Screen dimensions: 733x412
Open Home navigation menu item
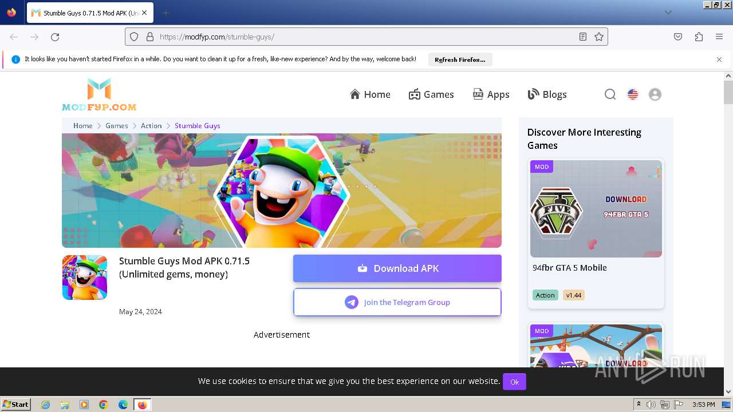point(370,94)
